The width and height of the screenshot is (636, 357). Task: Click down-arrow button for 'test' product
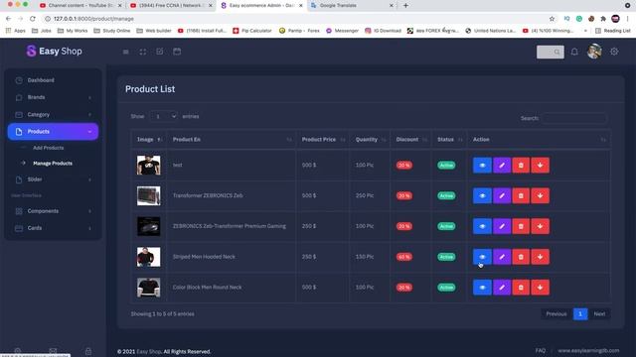click(540, 166)
